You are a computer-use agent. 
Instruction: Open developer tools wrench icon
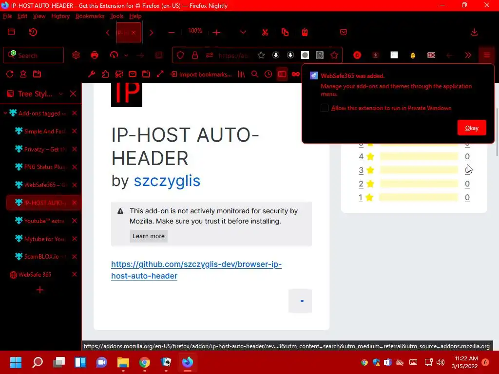coord(92,74)
